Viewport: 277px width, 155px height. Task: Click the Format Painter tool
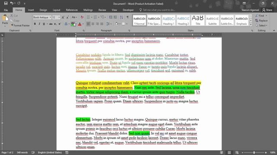(20, 25)
